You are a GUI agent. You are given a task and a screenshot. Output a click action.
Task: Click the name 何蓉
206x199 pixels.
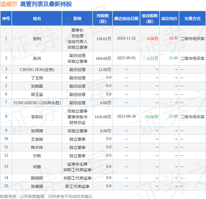(x=37, y=167)
